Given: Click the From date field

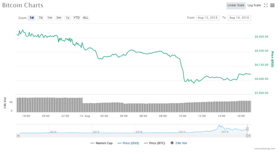Looking at the screenshot, I should click(x=208, y=18).
